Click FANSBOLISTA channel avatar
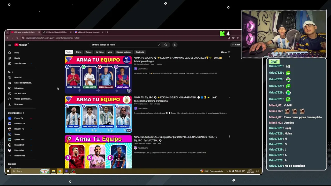This screenshot has width=331, height=186. pos(135,148)
